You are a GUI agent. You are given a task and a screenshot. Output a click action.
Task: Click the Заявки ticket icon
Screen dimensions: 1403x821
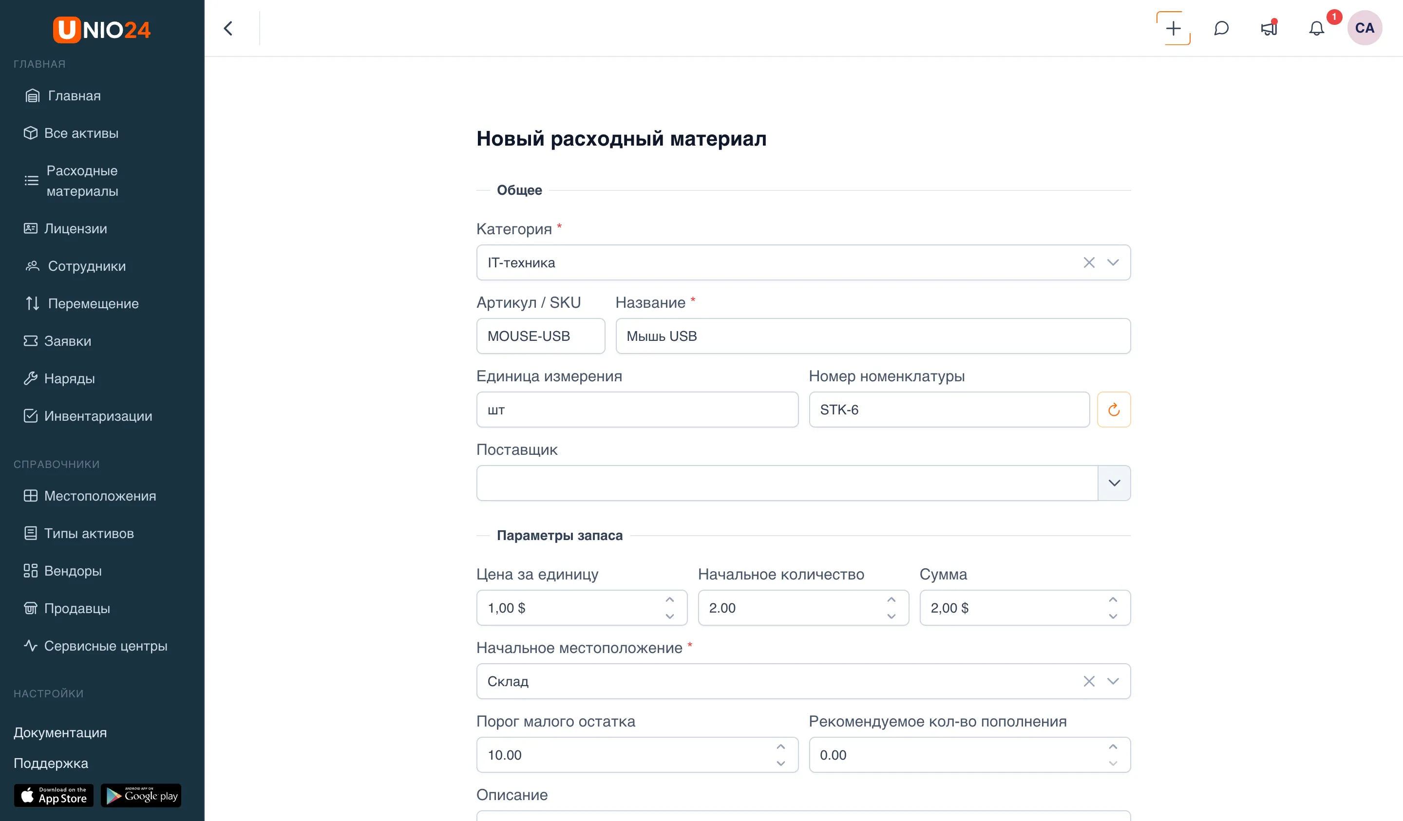click(x=31, y=341)
